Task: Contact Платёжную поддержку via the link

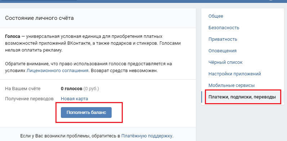Action: coord(147,136)
